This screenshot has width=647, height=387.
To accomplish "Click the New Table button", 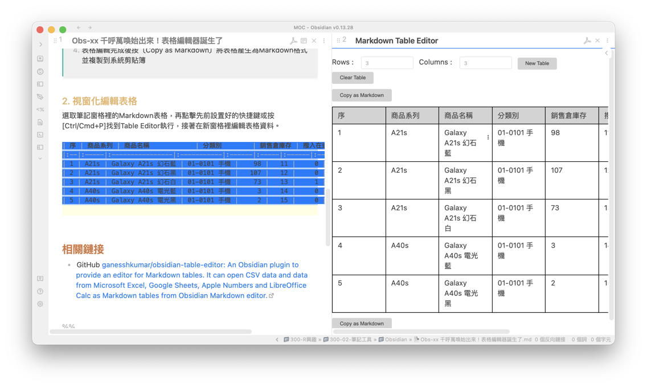I will click(537, 63).
